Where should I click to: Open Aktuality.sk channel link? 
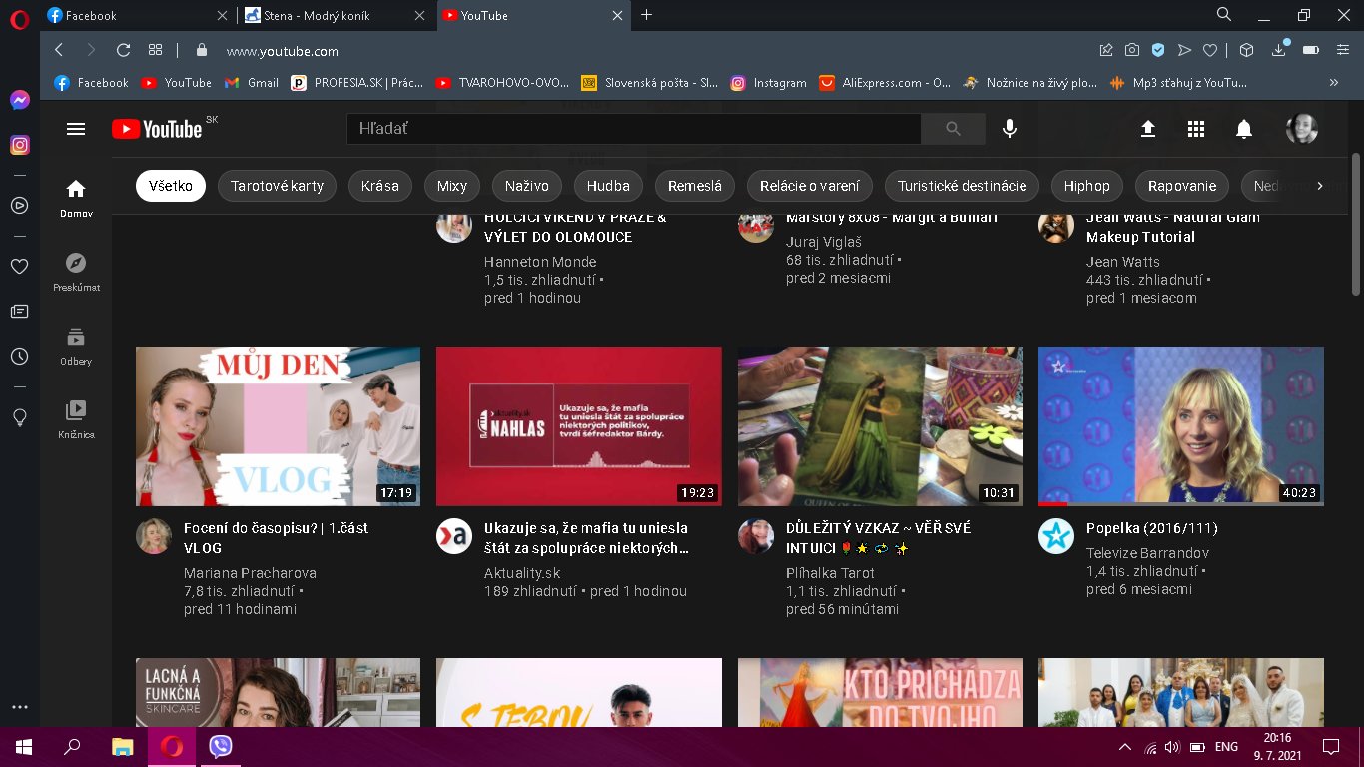tap(522, 573)
